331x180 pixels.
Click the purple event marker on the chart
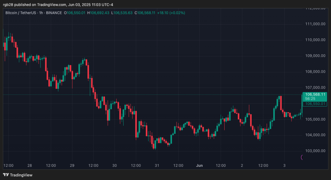coord(302,157)
